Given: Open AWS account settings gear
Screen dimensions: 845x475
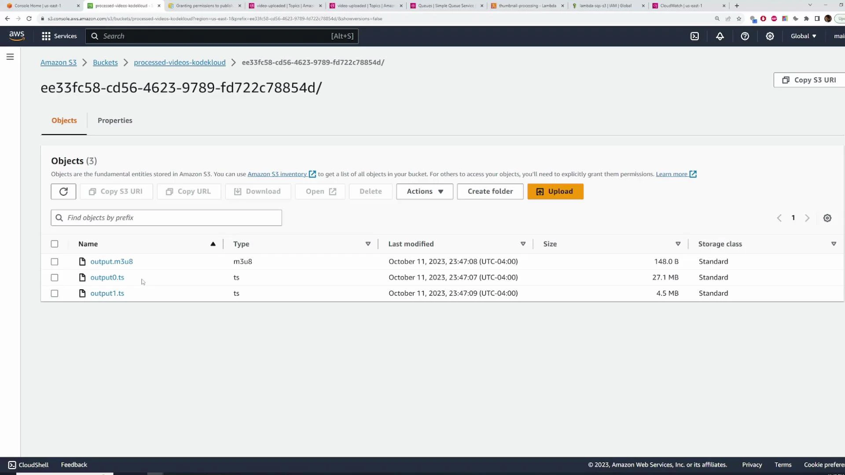Looking at the screenshot, I should click(x=770, y=36).
